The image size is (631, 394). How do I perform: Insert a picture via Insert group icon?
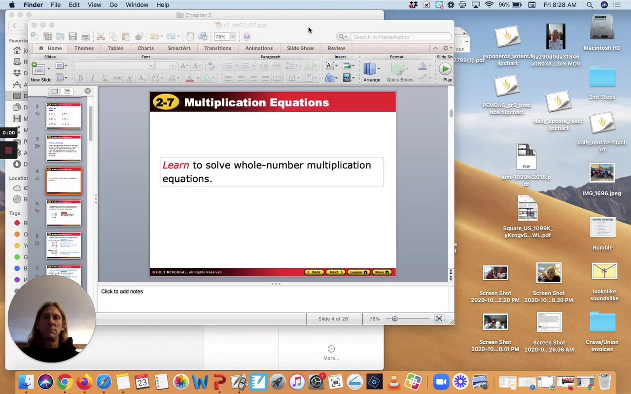coord(347,66)
